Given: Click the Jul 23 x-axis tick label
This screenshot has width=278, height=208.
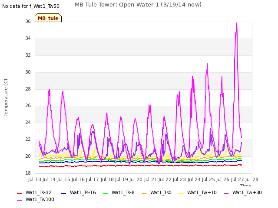Looking at the screenshot, I should [179, 179].
